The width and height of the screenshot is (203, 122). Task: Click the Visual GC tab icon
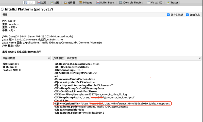tap(149, 3)
